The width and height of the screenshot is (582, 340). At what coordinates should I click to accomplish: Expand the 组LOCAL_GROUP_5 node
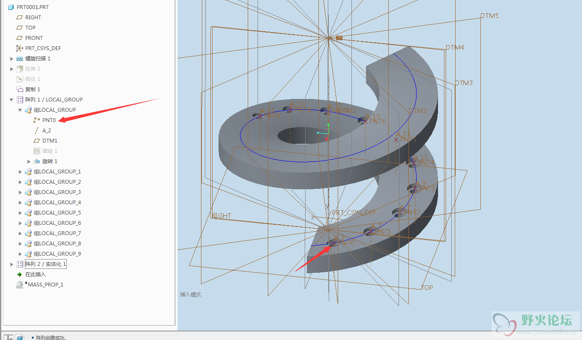[x=20, y=213]
